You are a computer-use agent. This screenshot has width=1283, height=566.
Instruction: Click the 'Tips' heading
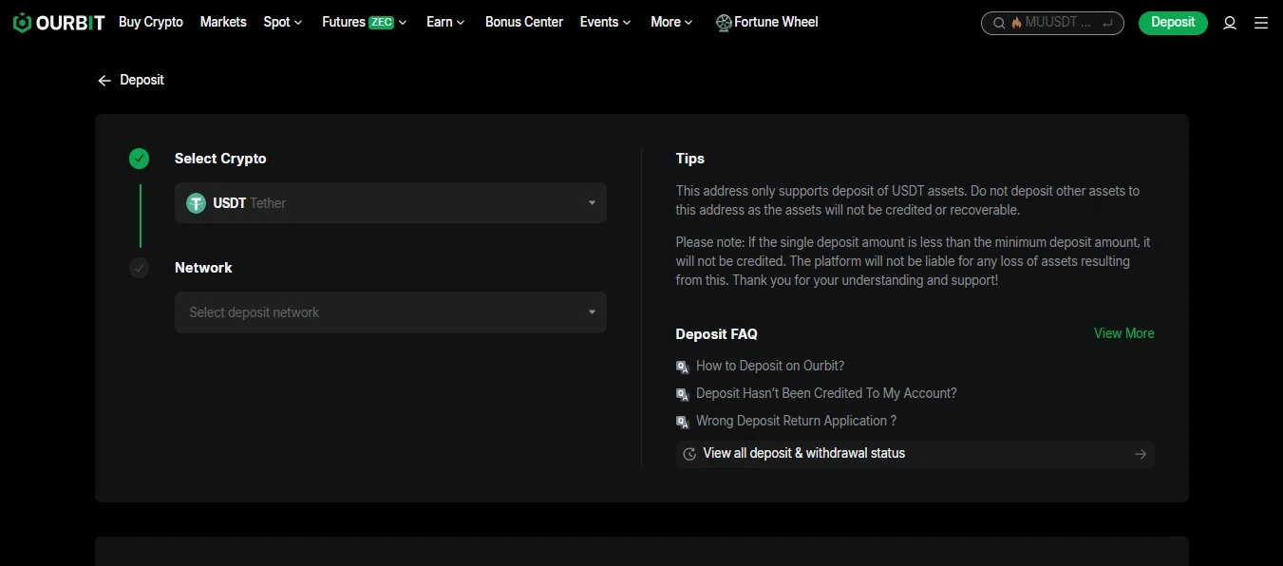tap(690, 159)
